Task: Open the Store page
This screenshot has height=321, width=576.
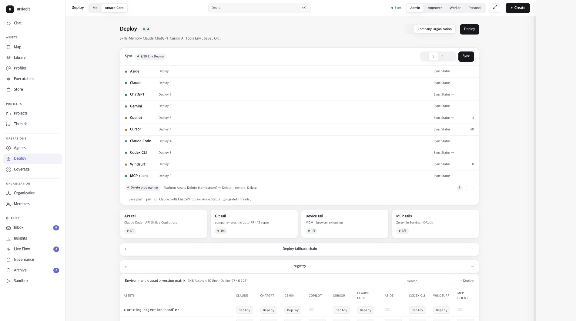Action: click(x=32, y=89)
